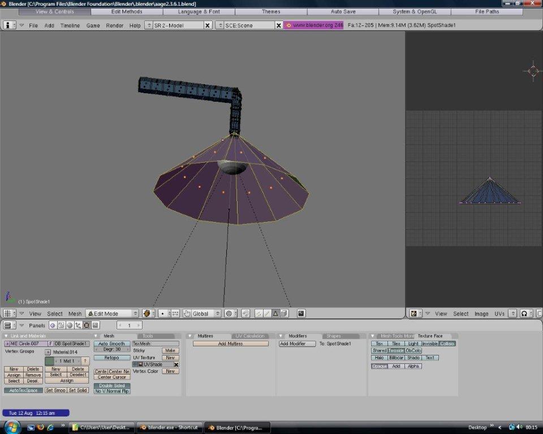
Task: Open the File menu
Action: 33,25
